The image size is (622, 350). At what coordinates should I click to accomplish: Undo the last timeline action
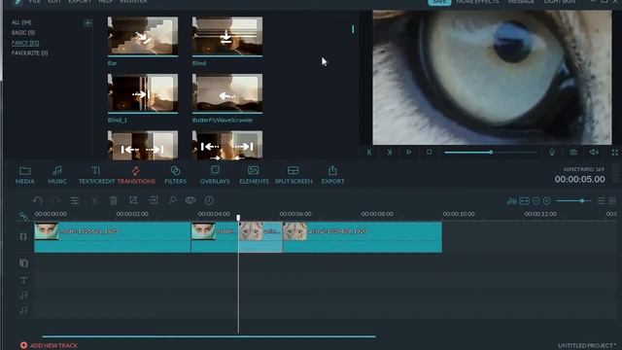(x=38, y=200)
